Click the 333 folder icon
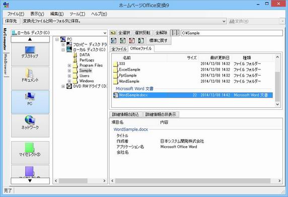This screenshot has width=288, height=197. [115, 64]
